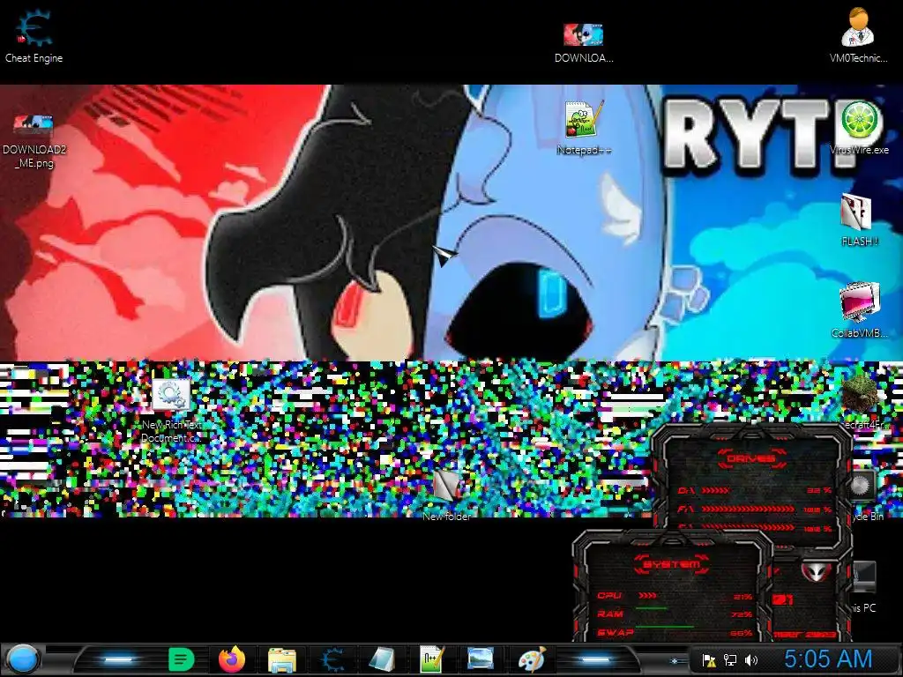This screenshot has width=903, height=677.
Task: Open the Notepad++ taskbar icon
Action: click(432, 659)
